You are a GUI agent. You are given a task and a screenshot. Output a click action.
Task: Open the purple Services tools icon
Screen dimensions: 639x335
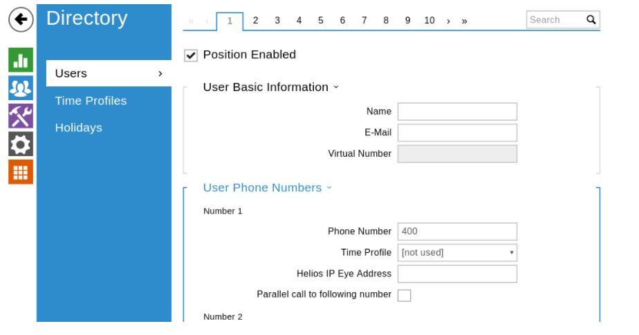click(x=21, y=115)
